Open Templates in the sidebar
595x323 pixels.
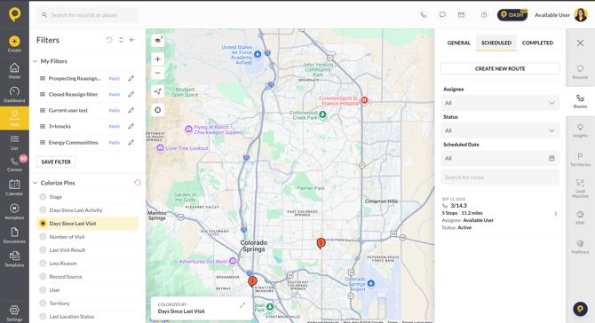pyautogui.click(x=14, y=259)
